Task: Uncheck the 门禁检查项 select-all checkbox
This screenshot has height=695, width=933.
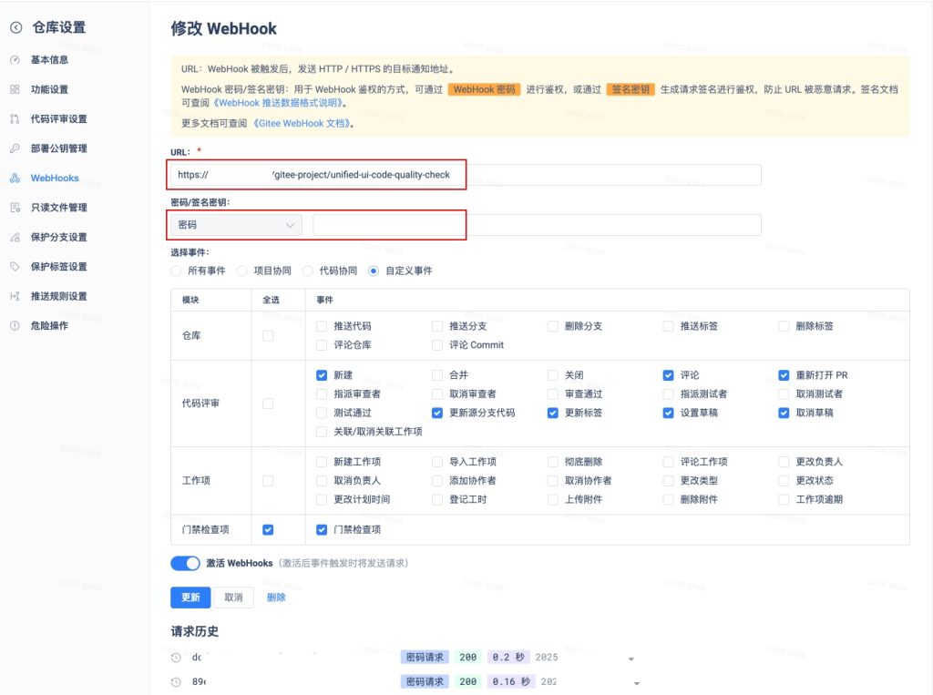Action: pos(268,529)
